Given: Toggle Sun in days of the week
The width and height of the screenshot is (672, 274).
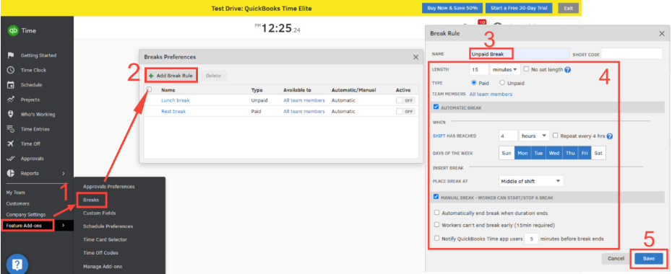Looking at the screenshot, I should [x=507, y=153].
